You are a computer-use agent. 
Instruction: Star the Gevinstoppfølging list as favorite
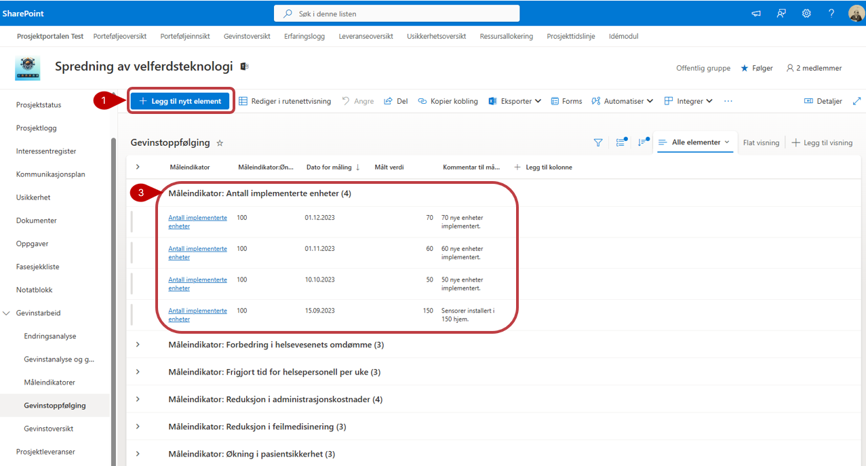coord(220,143)
